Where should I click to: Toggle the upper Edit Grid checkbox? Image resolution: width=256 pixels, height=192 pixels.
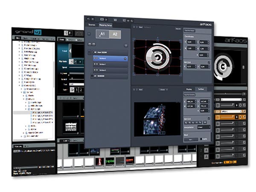click(x=209, y=63)
